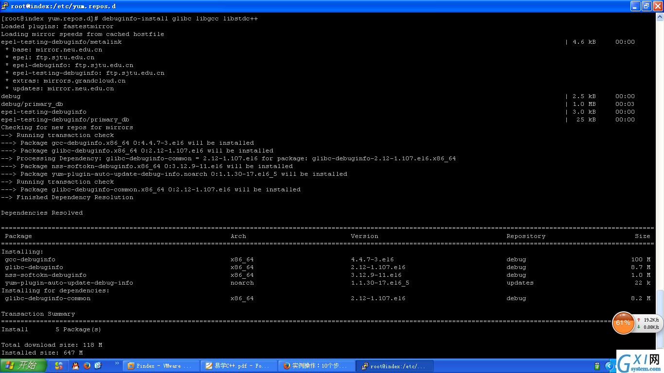Click the '* base: mirror.neu.edu.cn' line
The image size is (664, 373).
click(x=53, y=50)
